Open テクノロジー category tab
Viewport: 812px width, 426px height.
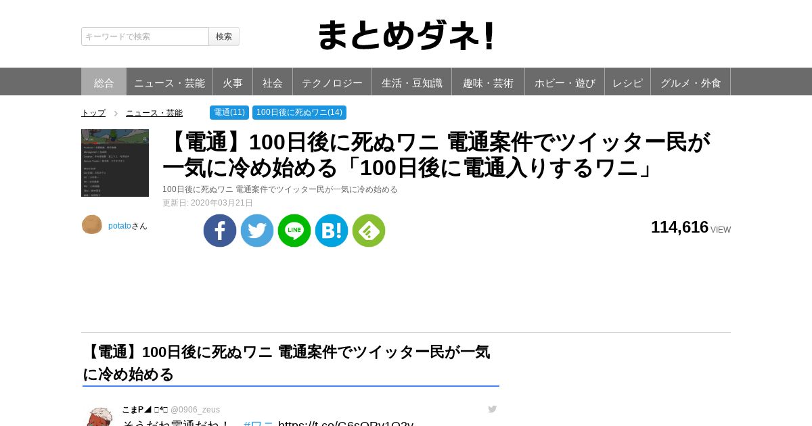coord(332,82)
